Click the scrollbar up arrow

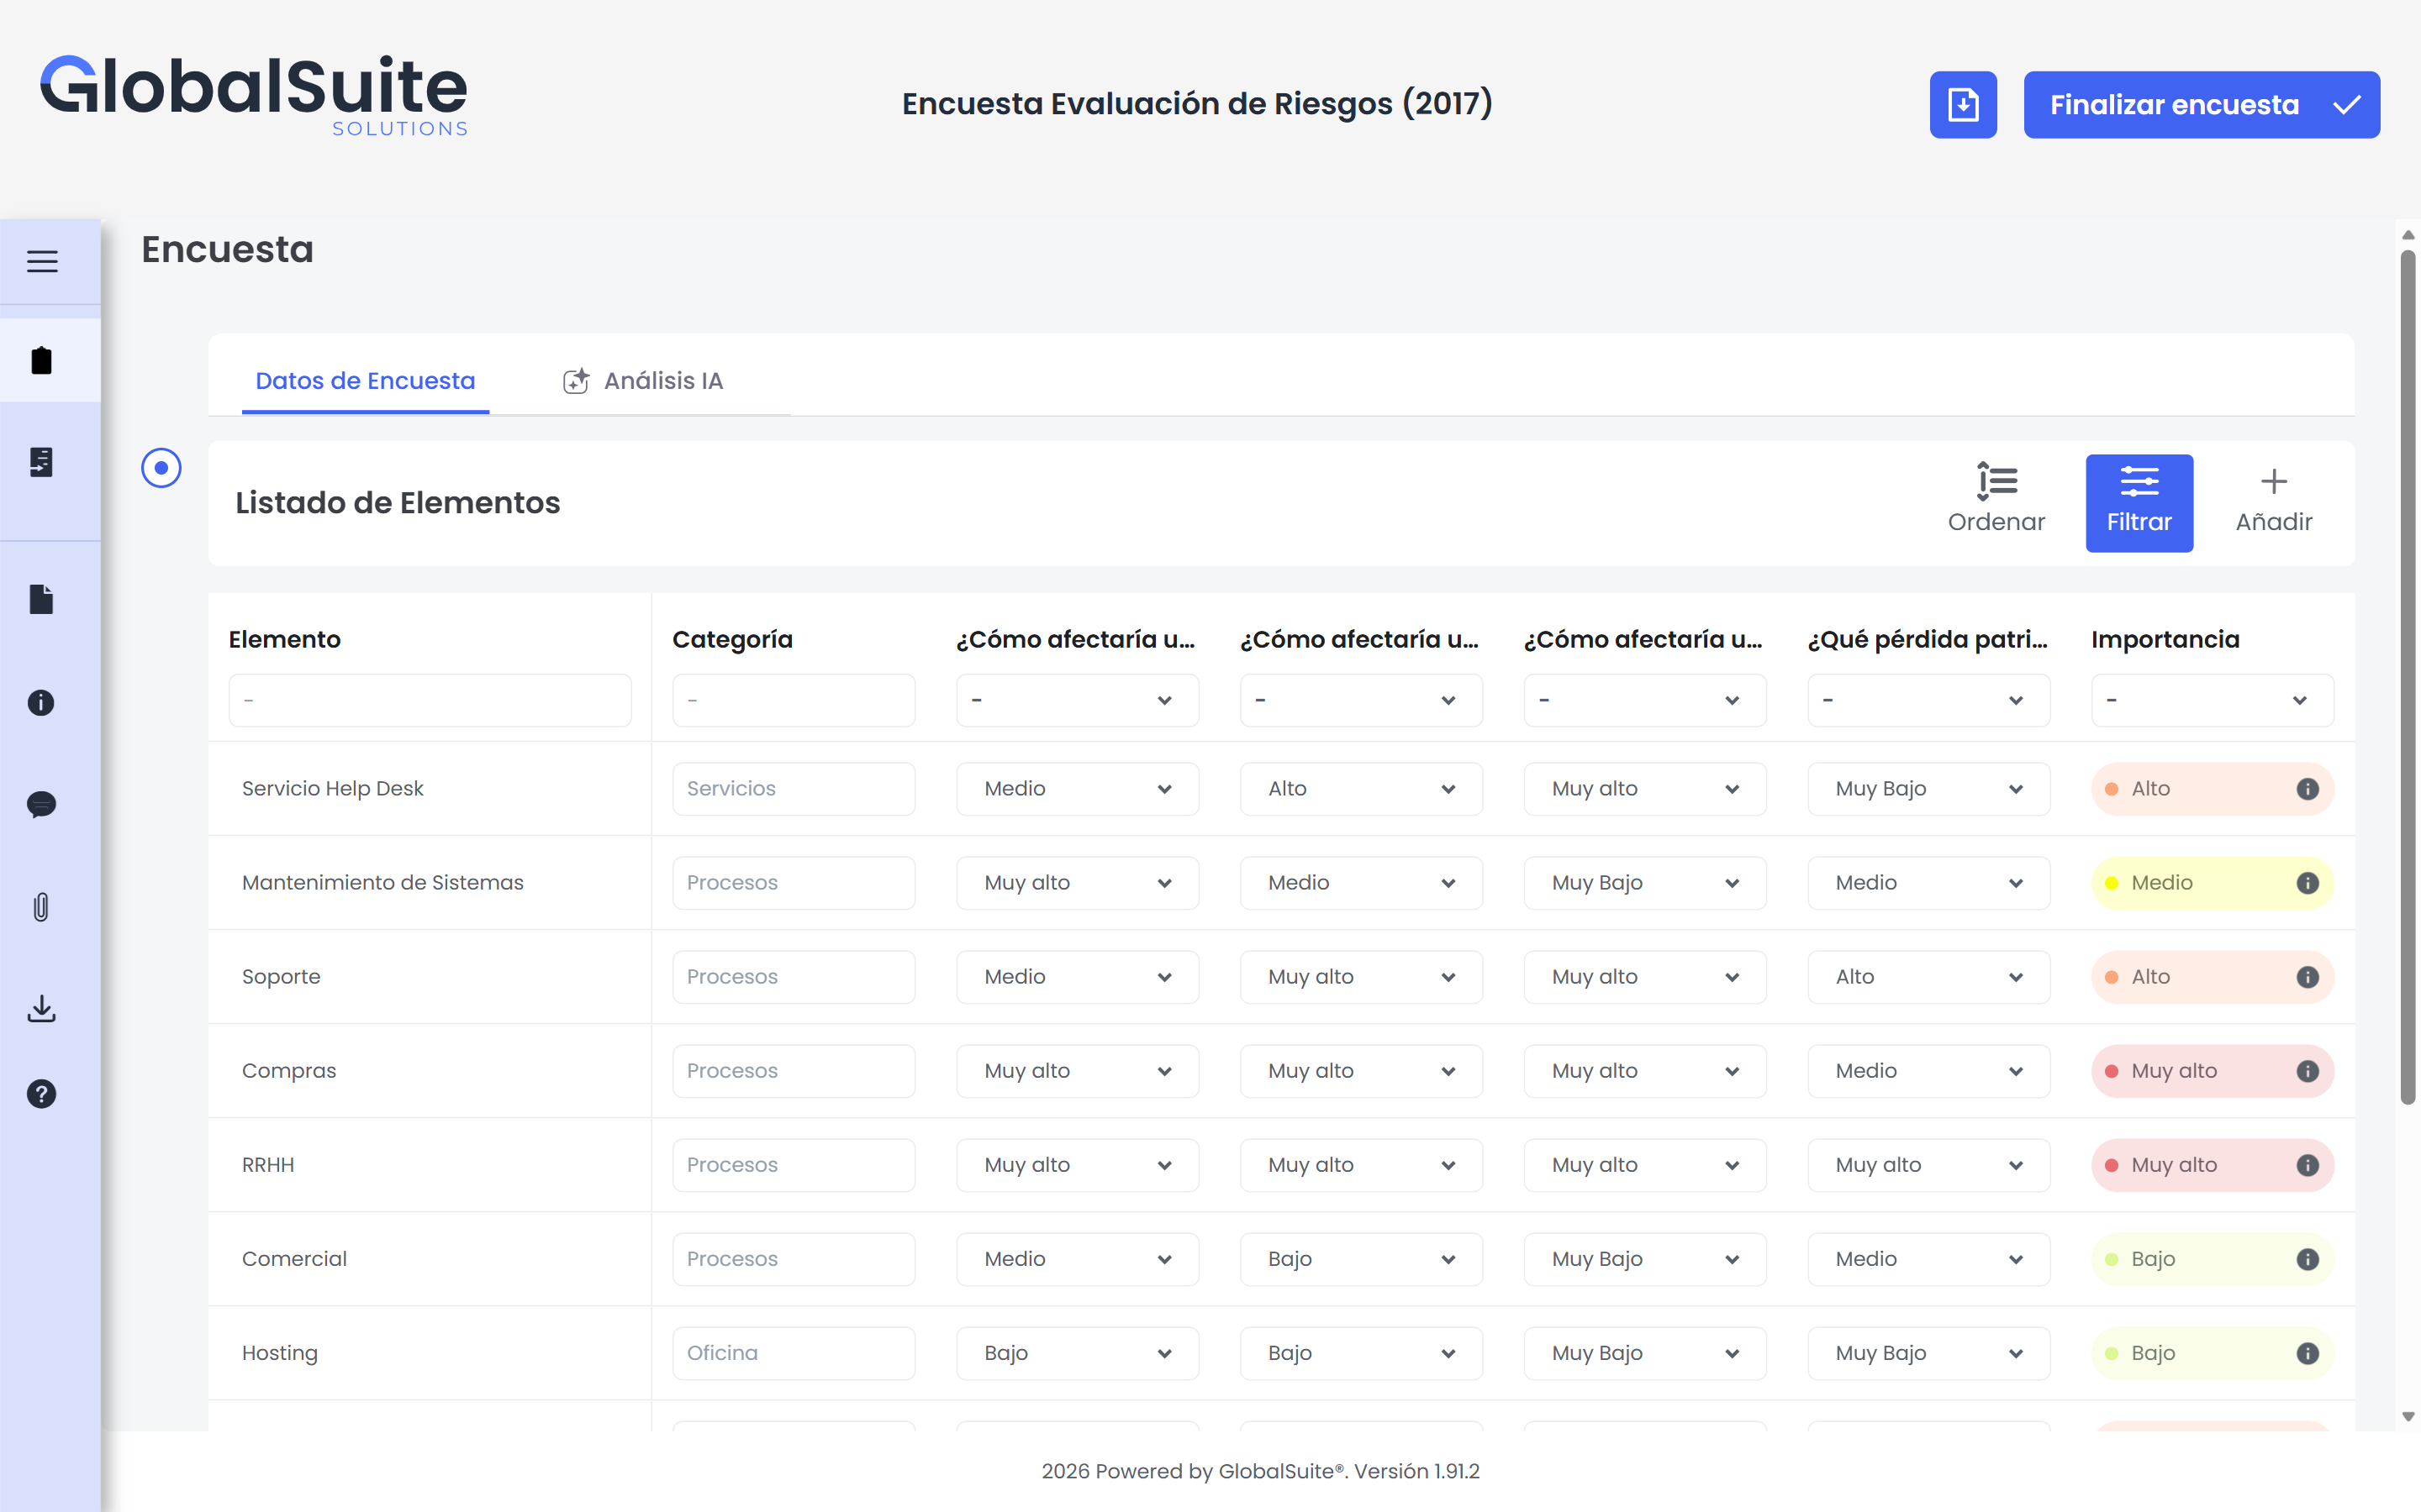(x=2408, y=235)
